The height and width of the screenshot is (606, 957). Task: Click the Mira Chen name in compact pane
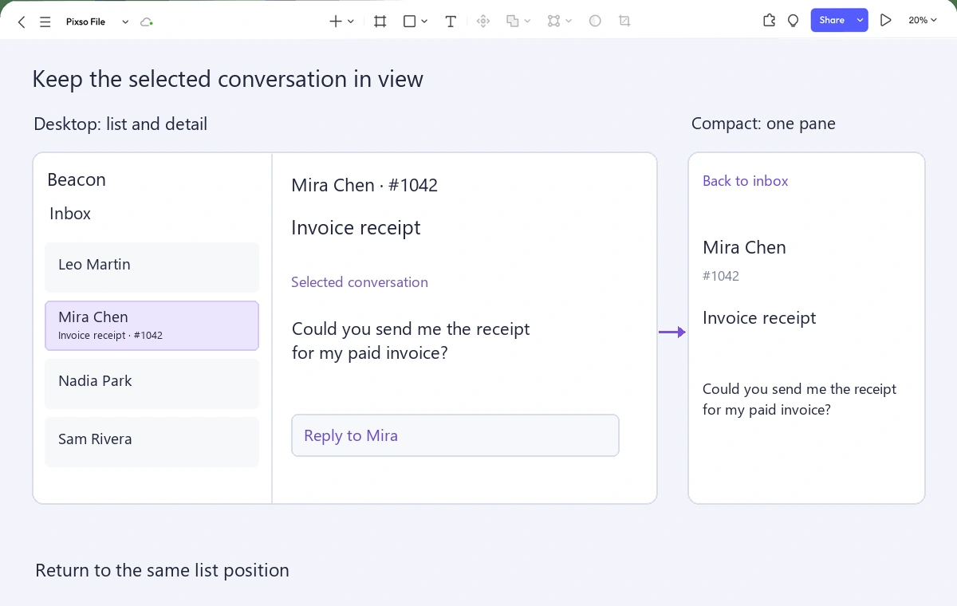tap(744, 247)
